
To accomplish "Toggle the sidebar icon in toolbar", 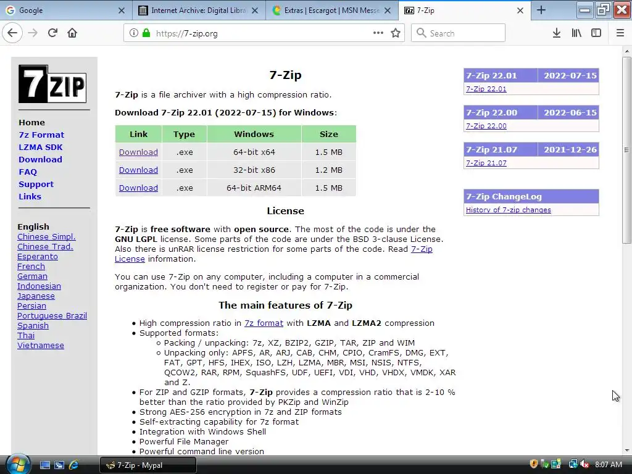I will (x=596, y=33).
